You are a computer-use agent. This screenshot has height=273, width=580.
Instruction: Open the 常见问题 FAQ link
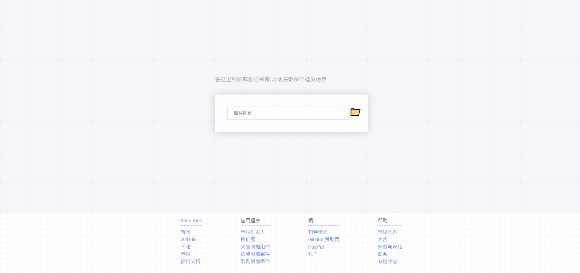[x=387, y=232]
